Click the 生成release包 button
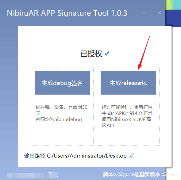181x180 pixels. pyautogui.click(x=128, y=83)
